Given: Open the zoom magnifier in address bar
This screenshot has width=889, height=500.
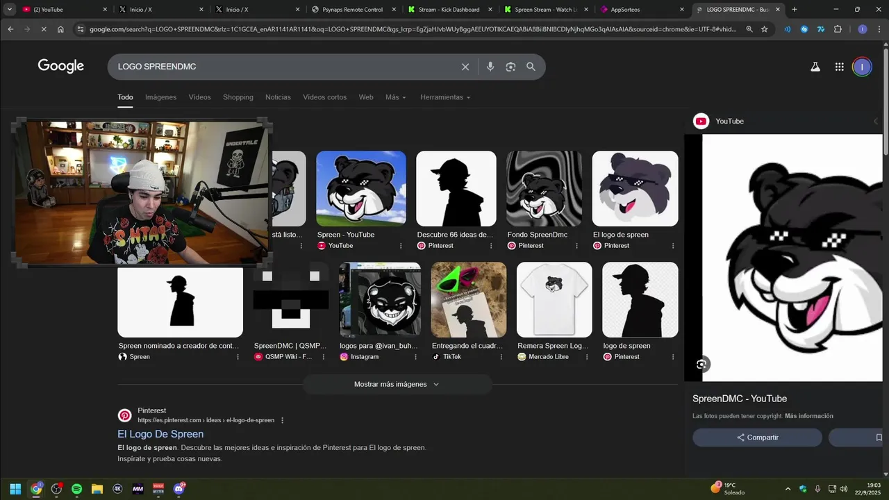Looking at the screenshot, I should point(749,29).
